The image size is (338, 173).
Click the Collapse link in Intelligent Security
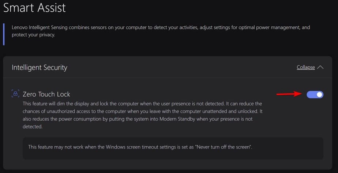coord(305,67)
